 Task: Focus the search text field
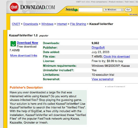click(90, 10)
